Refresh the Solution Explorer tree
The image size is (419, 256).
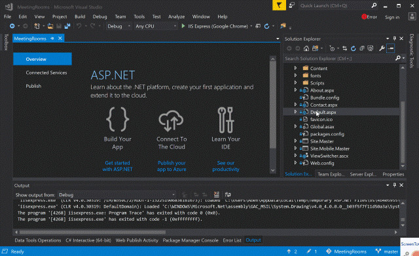coord(354,48)
